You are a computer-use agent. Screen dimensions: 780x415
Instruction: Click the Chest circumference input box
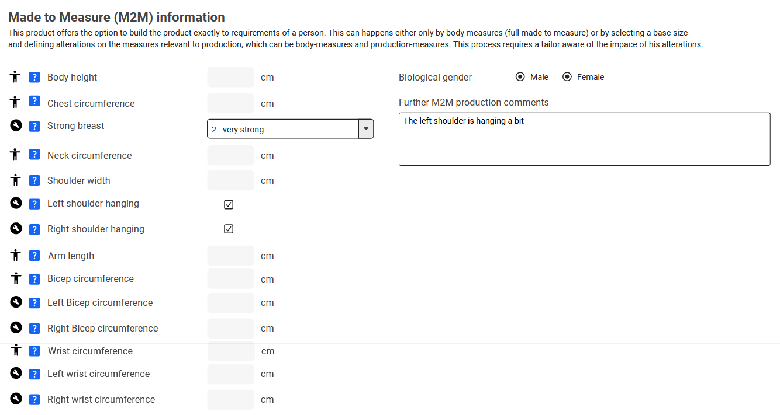pyautogui.click(x=230, y=103)
